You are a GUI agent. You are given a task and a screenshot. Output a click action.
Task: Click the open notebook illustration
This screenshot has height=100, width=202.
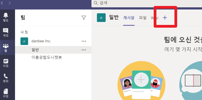pyautogui.click(x=193, y=80)
